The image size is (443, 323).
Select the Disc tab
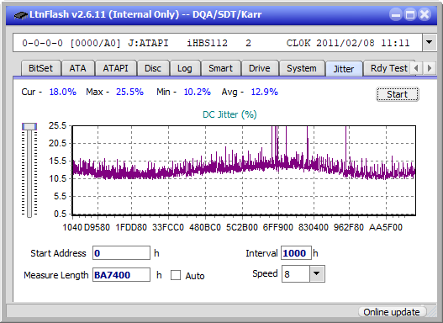(153, 68)
